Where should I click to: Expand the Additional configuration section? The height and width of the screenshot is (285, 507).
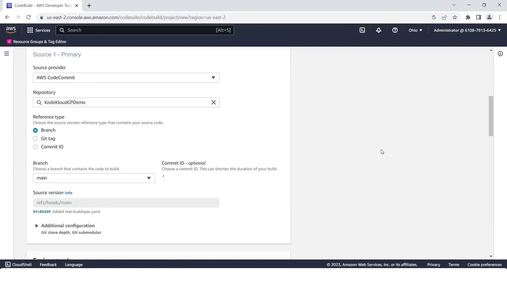(68, 226)
